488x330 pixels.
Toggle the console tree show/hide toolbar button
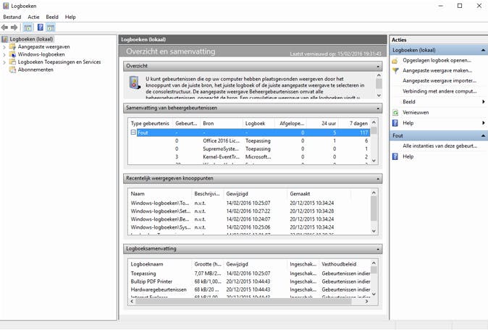click(28, 27)
